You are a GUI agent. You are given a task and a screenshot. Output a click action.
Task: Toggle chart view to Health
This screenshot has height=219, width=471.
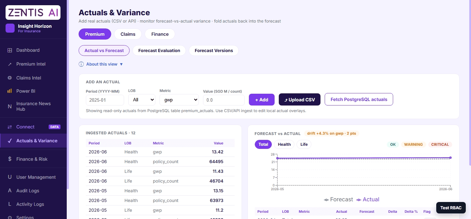point(284,144)
